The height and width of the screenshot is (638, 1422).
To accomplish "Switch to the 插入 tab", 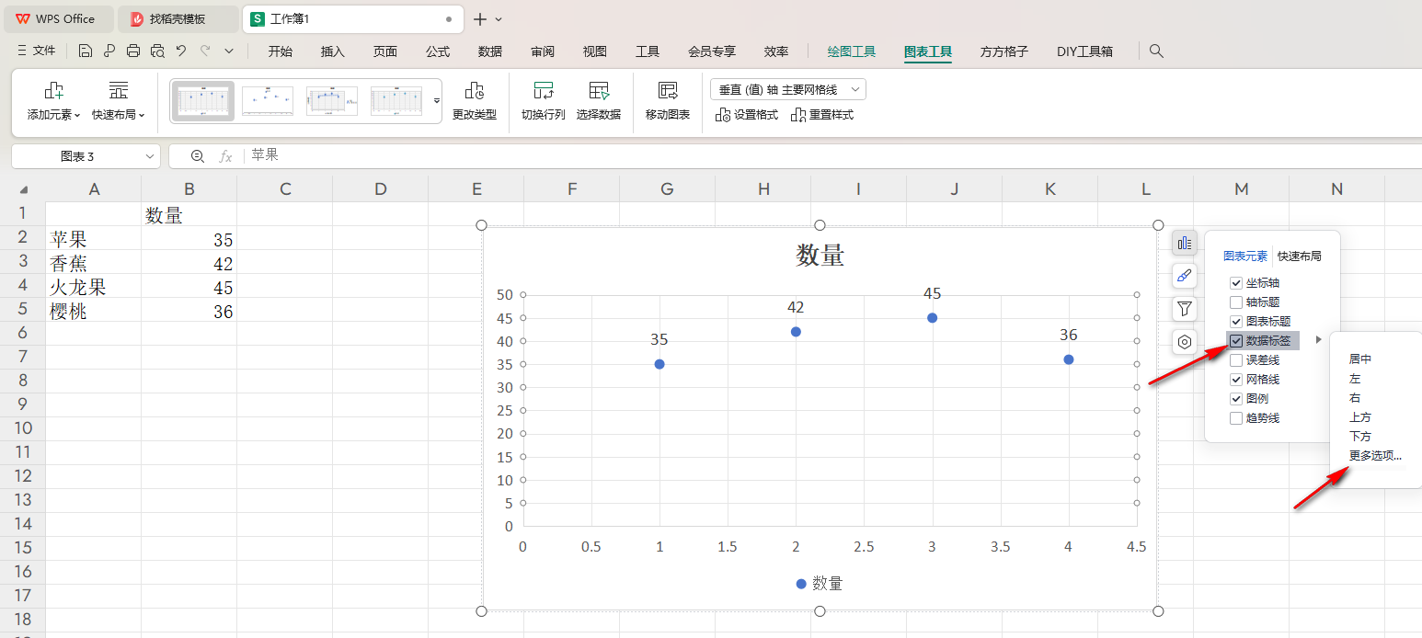I will pos(333,51).
